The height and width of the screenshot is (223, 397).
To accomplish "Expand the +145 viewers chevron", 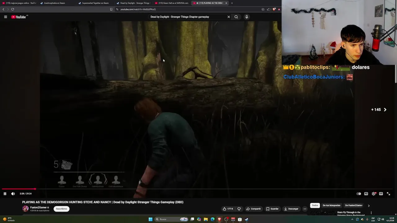I will tap(385, 110).
